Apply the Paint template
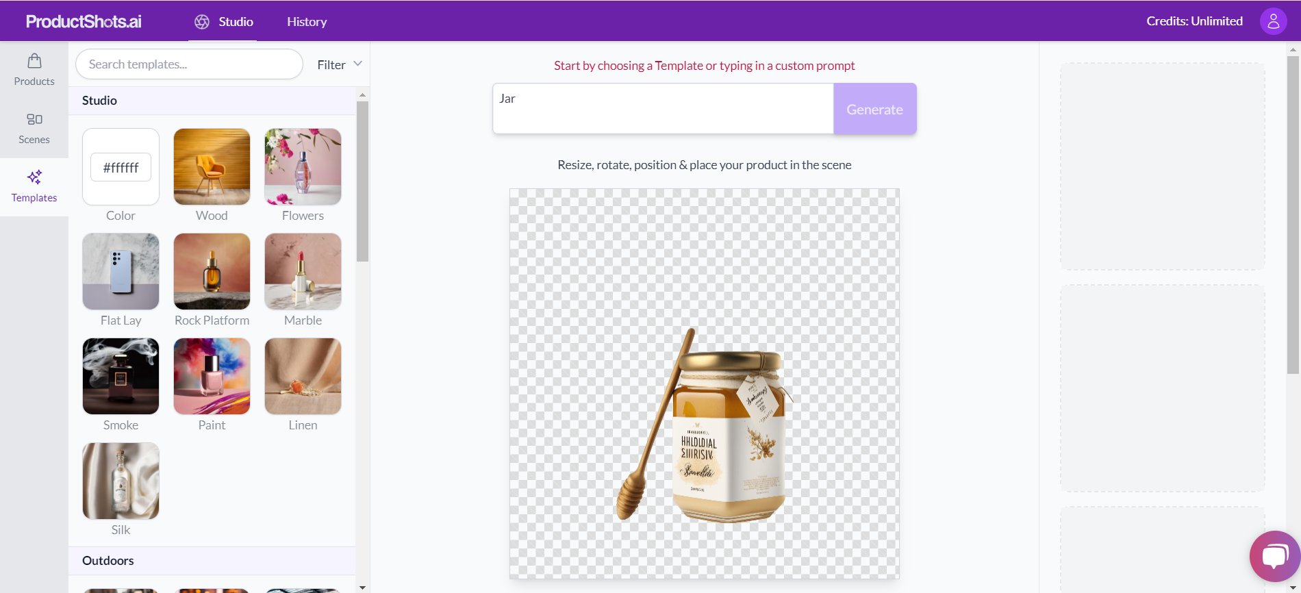 [212, 377]
